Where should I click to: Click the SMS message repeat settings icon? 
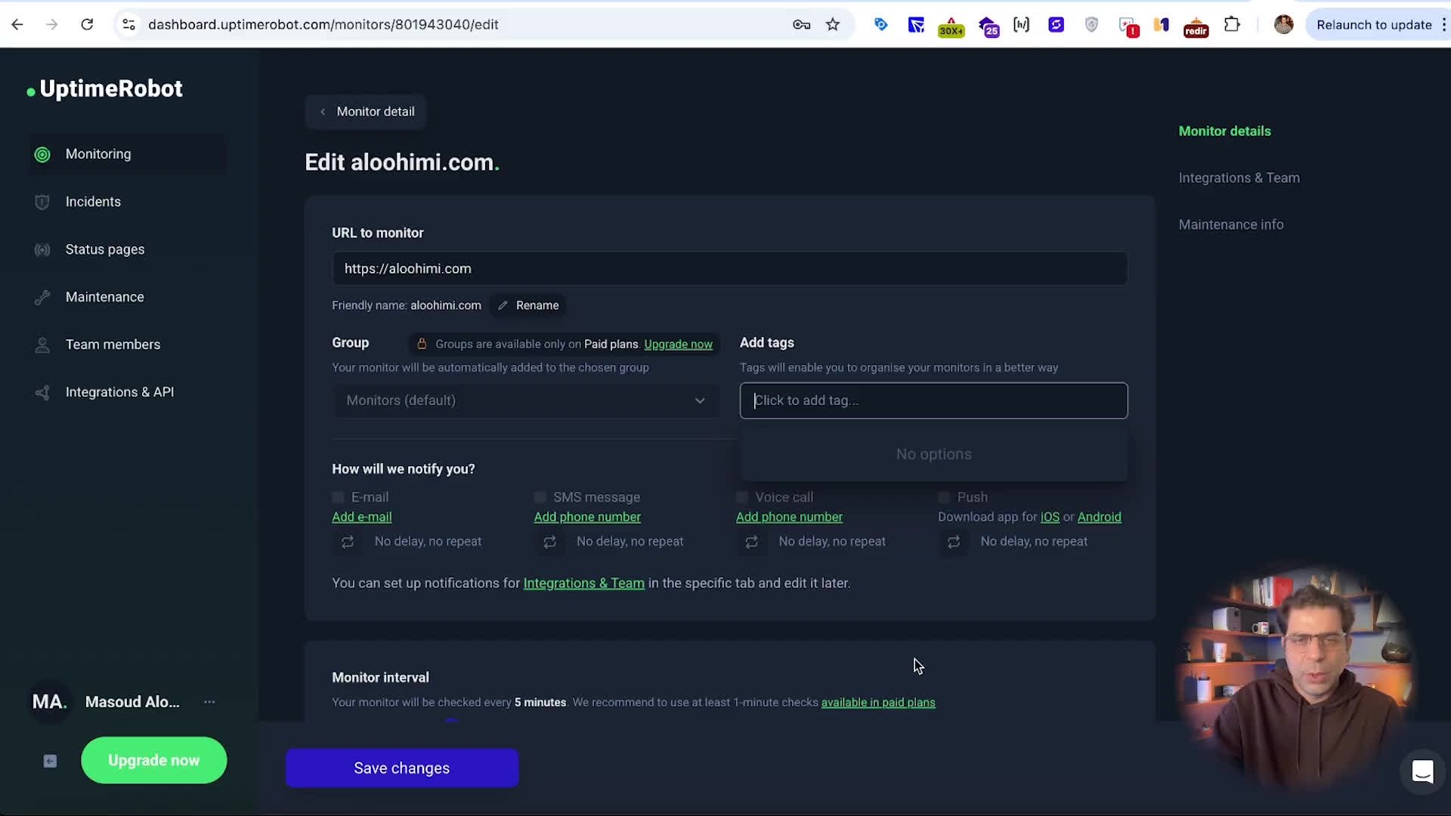tap(549, 542)
